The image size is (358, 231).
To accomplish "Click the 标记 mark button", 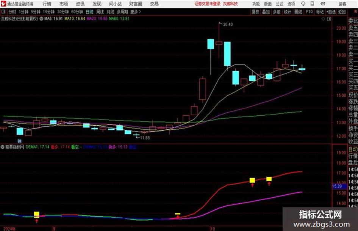I will coord(320,12).
